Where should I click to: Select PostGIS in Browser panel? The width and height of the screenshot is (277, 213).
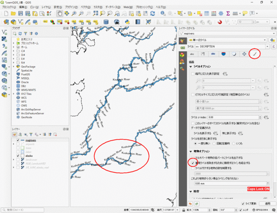click(26, 74)
